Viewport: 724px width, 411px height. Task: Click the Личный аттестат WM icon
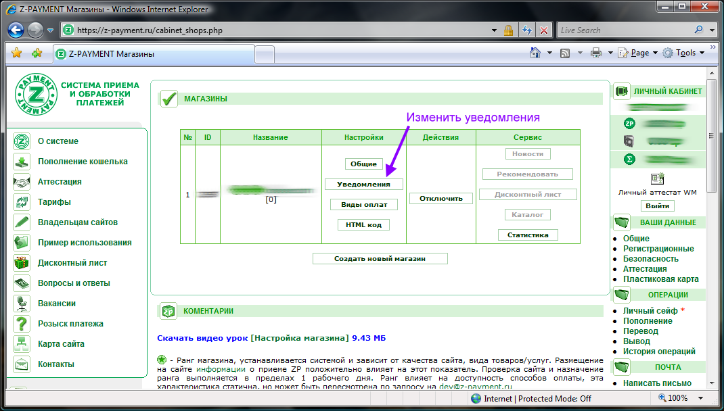pos(657,179)
